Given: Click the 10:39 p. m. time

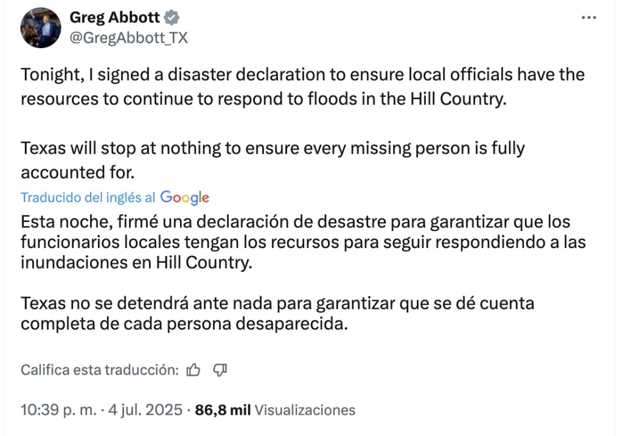Looking at the screenshot, I should (x=58, y=410).
